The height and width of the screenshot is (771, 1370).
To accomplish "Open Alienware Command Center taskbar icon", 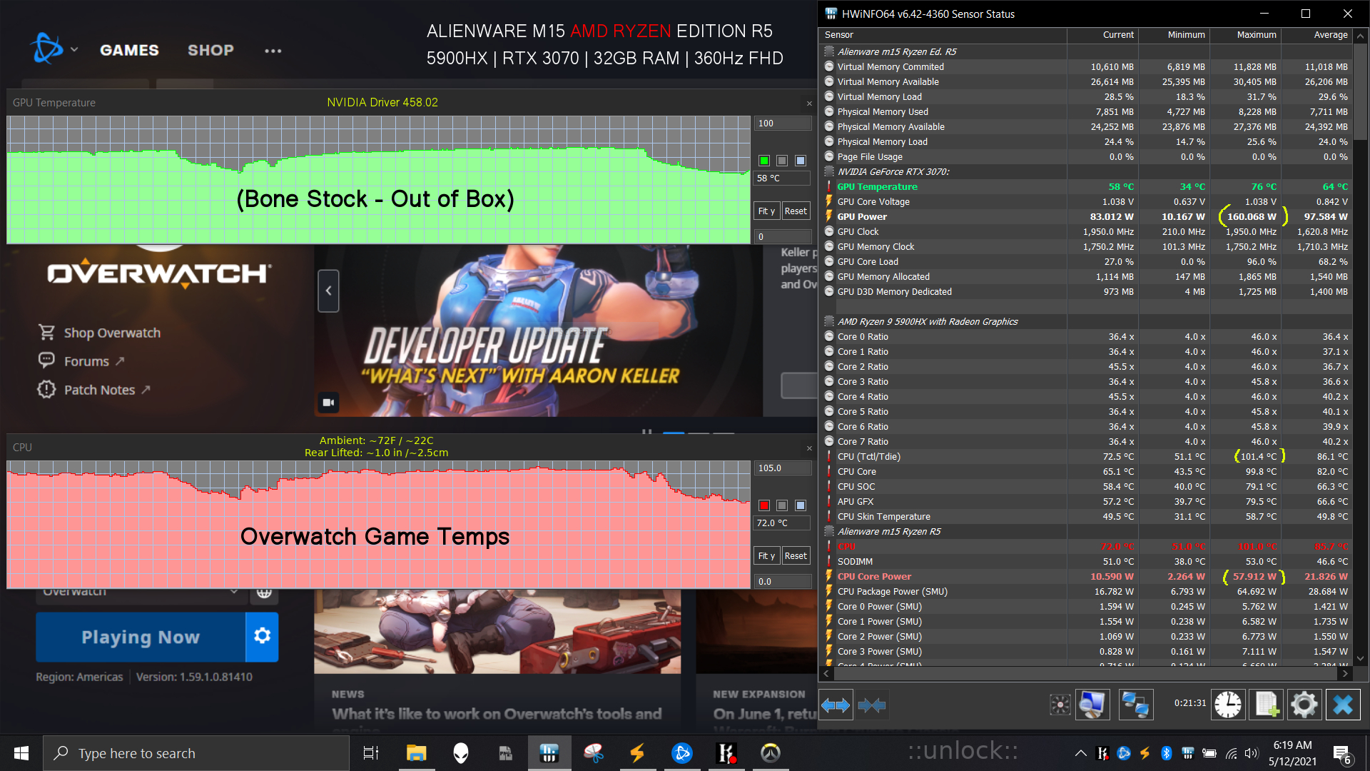I will (461, 753).
